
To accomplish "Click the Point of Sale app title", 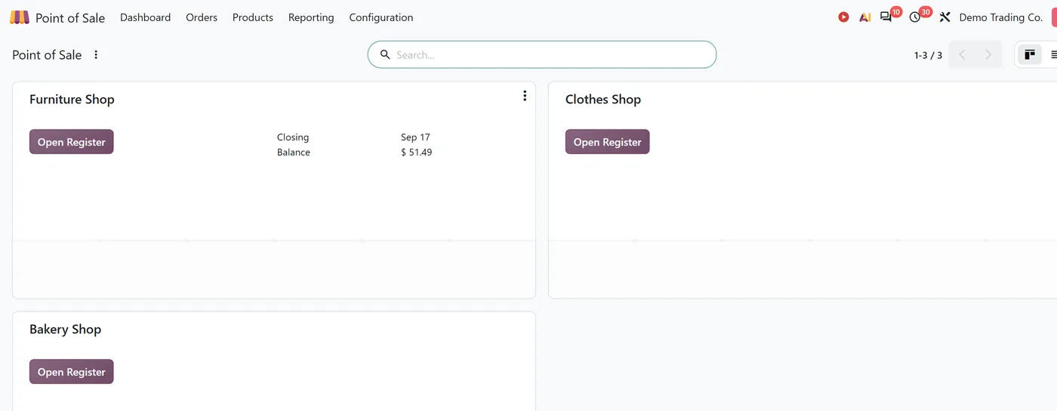I will (x=70, y=17).
